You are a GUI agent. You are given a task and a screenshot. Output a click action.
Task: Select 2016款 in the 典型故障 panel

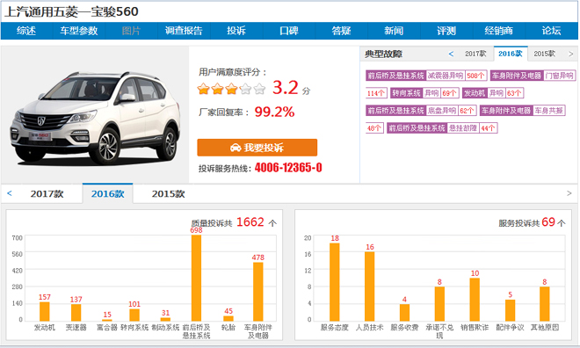(x=511, y=54)
